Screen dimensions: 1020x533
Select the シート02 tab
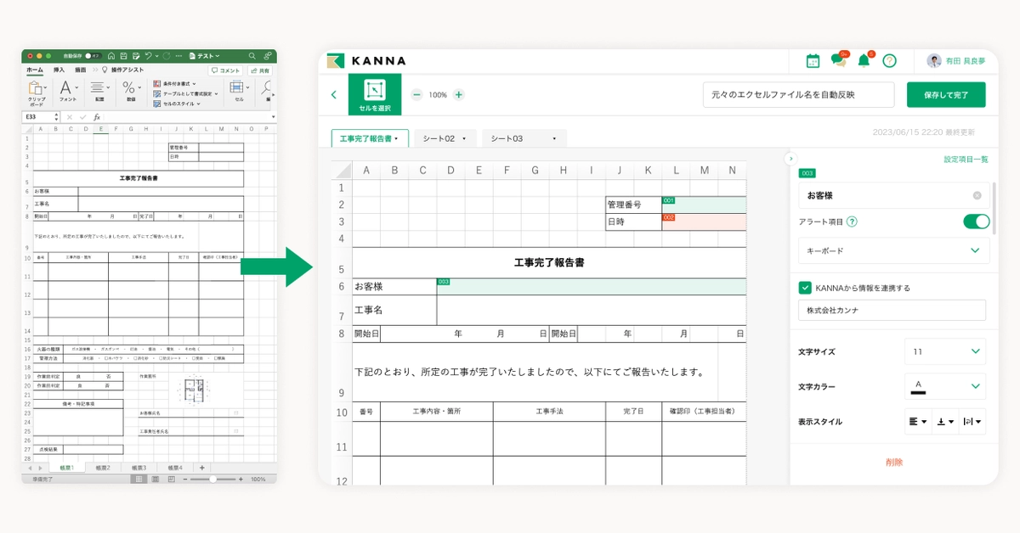[x=445, y=138]
